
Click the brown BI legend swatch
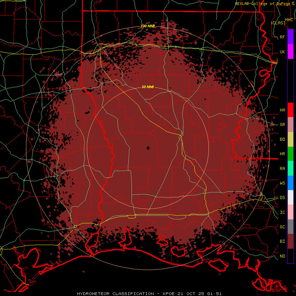pyautogui.click(x=290, y=241)
